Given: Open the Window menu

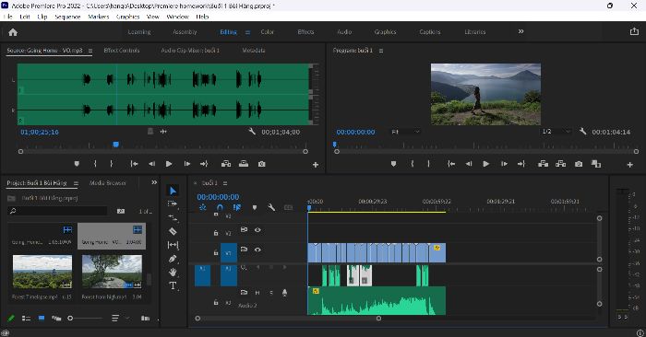Looking at the screenshot, I should pyautogui.click(x=177, y=17).
